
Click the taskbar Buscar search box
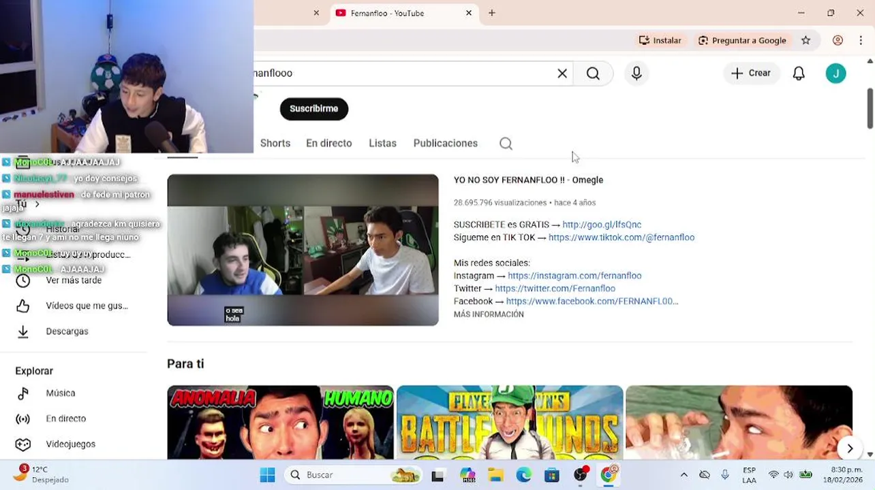pos(354,475)
